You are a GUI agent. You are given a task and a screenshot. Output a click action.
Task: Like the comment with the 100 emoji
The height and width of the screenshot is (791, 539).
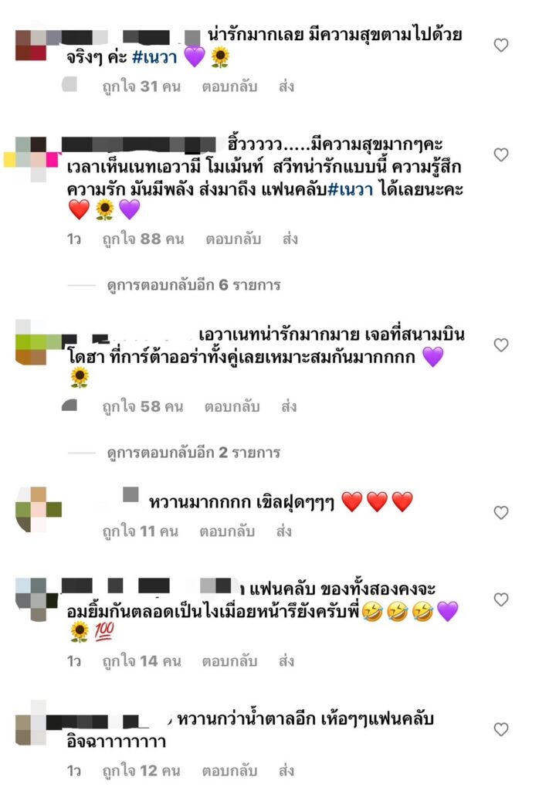(x=500, y=599)
